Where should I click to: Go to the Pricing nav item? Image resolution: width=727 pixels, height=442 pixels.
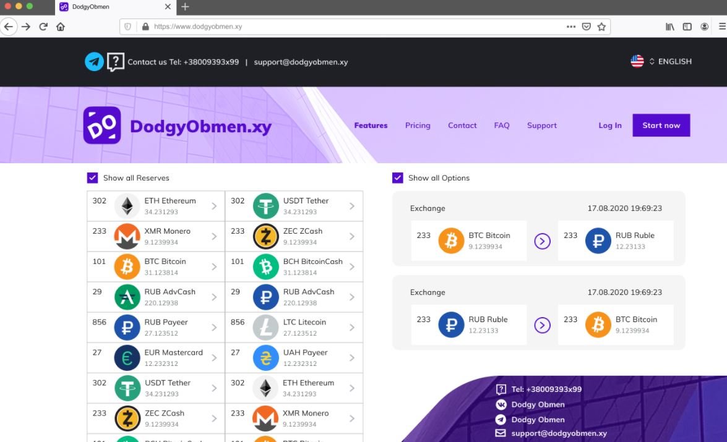[x=418, y=125]
